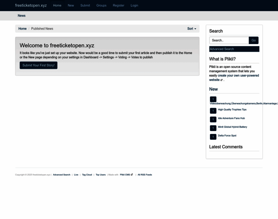This screenshot has height=219, width=278.
Task: Click vote badge for Delta Force Spot
Action: point(213,137)
